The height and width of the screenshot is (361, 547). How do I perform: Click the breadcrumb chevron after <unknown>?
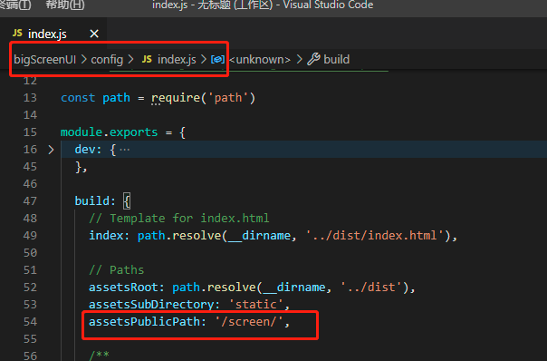tap(299, 59)
